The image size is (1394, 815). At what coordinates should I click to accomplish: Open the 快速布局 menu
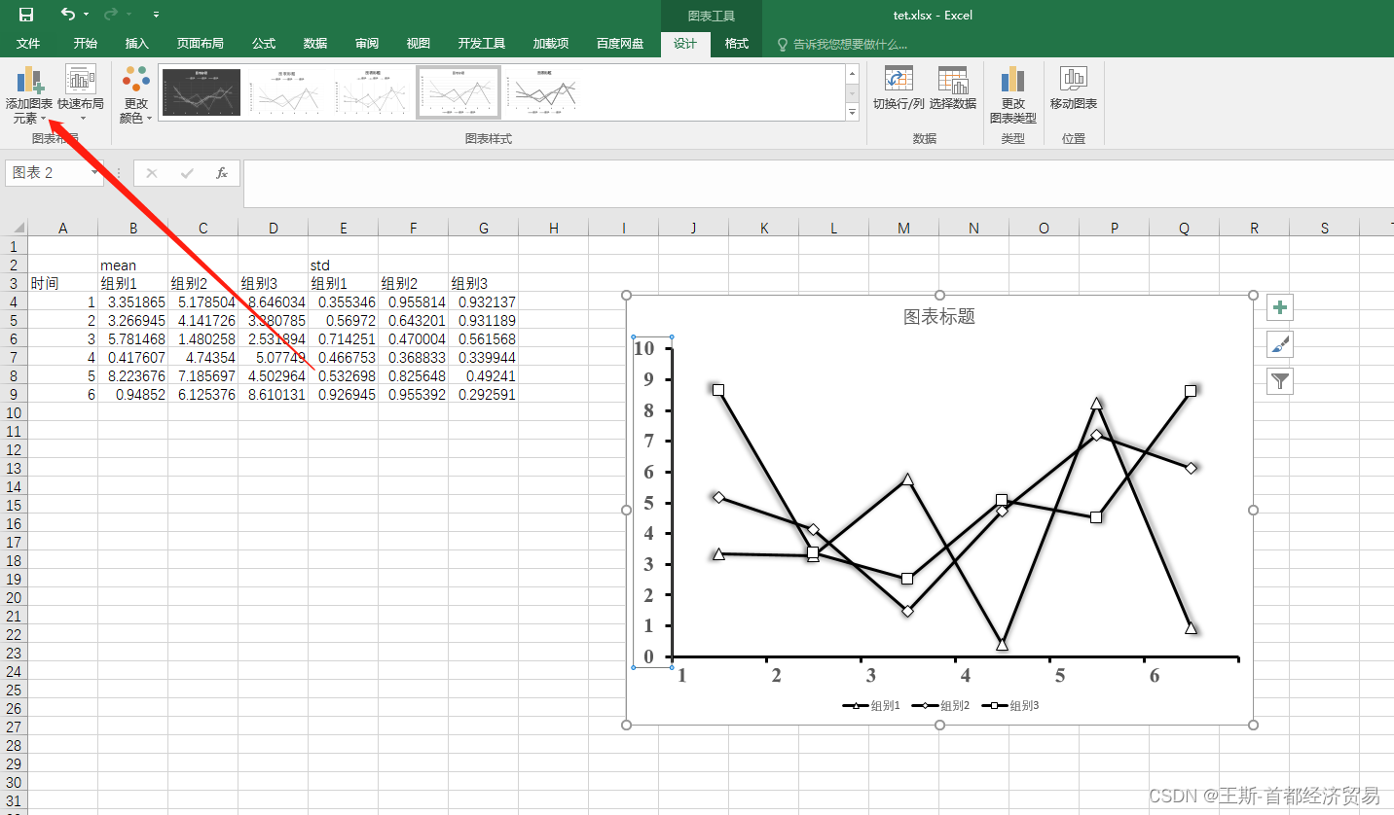pos(81,94)
